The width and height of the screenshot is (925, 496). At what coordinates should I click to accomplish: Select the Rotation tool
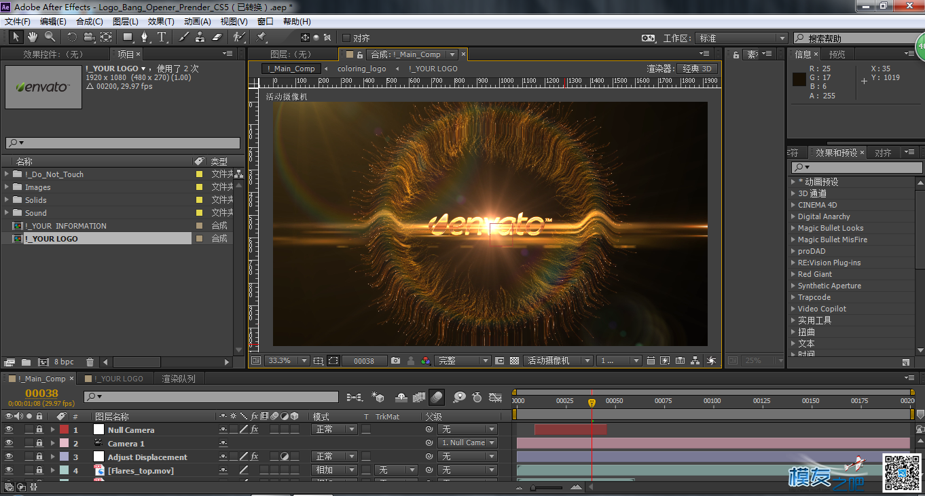click(72, 37)
